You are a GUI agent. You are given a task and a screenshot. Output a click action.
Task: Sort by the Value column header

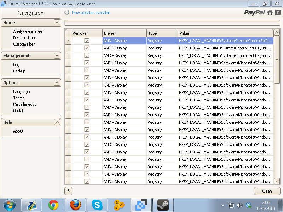226,33
